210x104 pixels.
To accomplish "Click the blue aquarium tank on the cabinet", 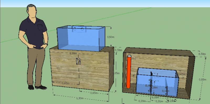I will coord(81,38).
